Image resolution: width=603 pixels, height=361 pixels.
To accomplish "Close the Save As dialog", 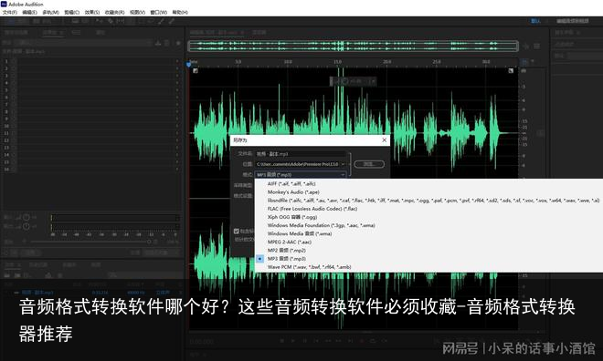I will (384, 140).
